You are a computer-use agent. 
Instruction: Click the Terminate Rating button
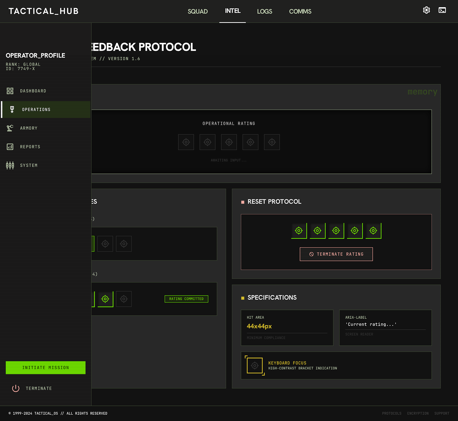tap(336, 254)
